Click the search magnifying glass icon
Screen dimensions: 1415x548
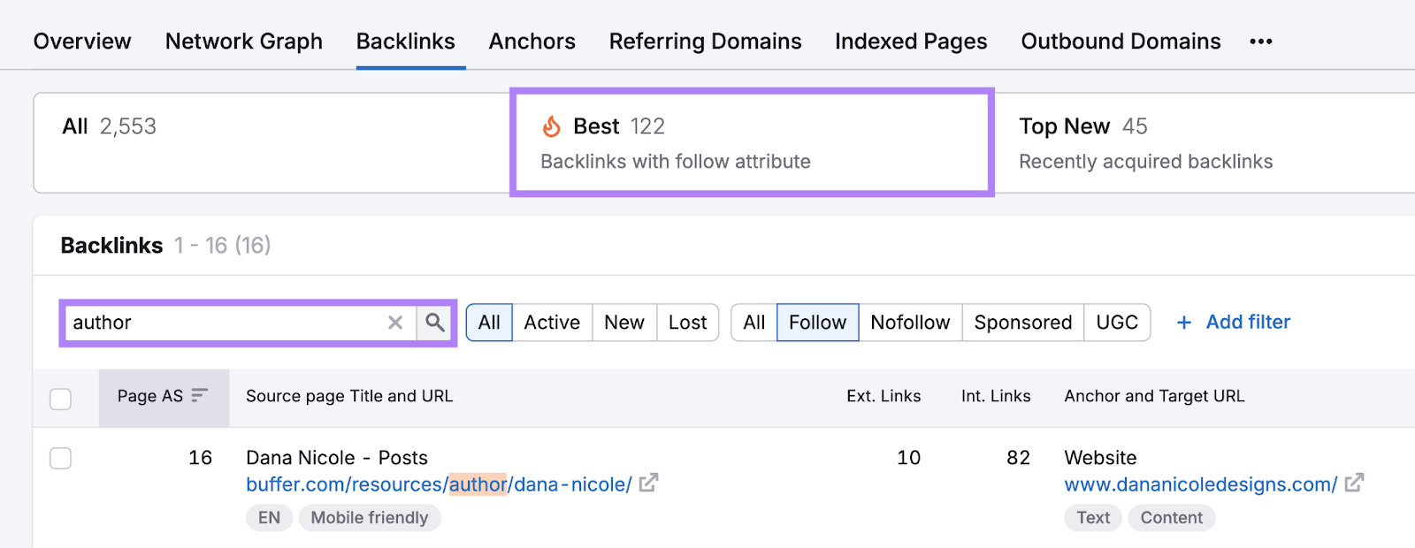(x=435, y=323)
